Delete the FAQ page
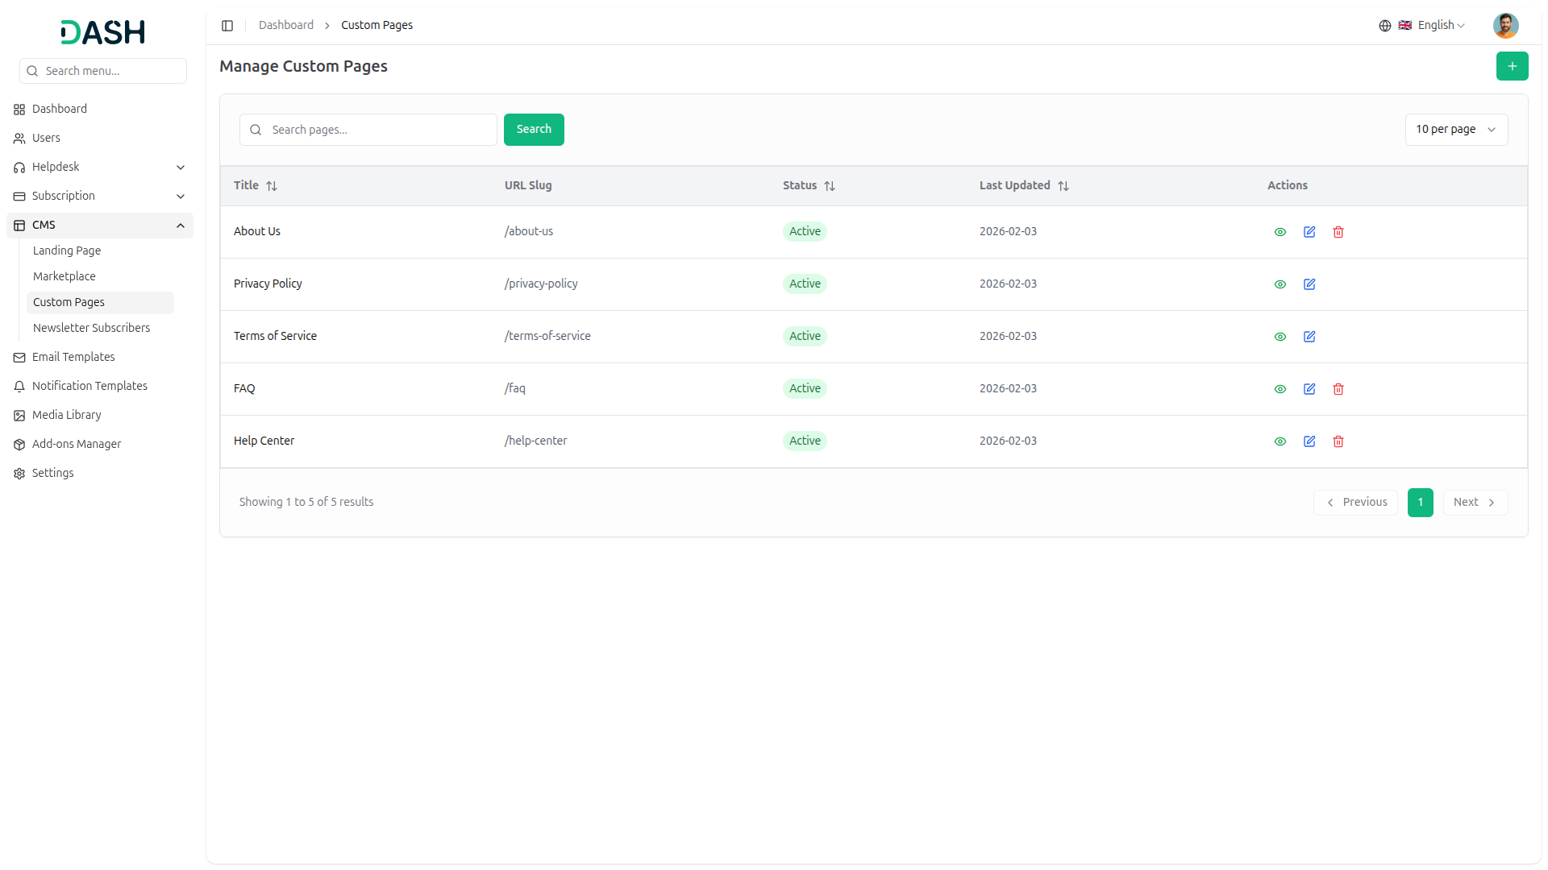Viewport: 1548px width, 870px height. coord(1338,389)
